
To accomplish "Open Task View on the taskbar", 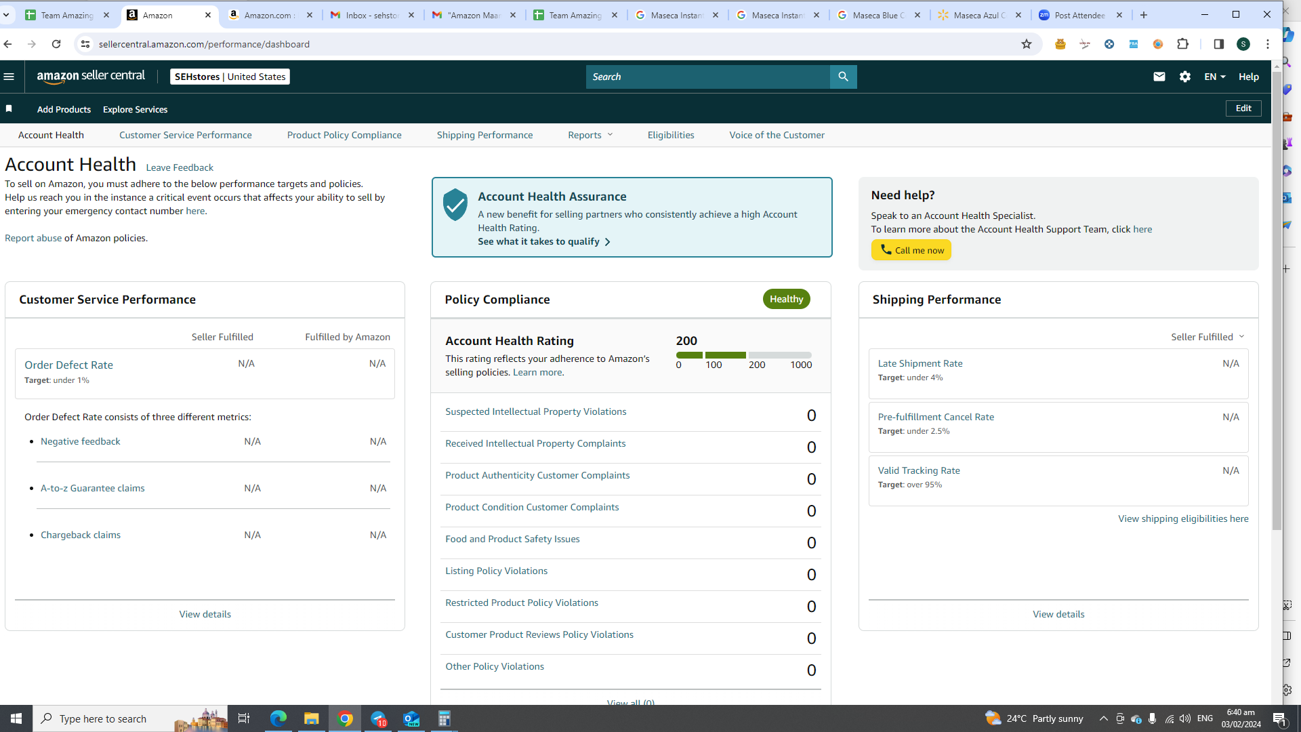I will (x=244, y=718).
